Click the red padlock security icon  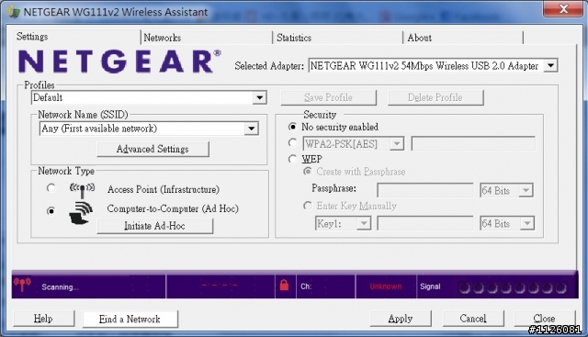284,286
